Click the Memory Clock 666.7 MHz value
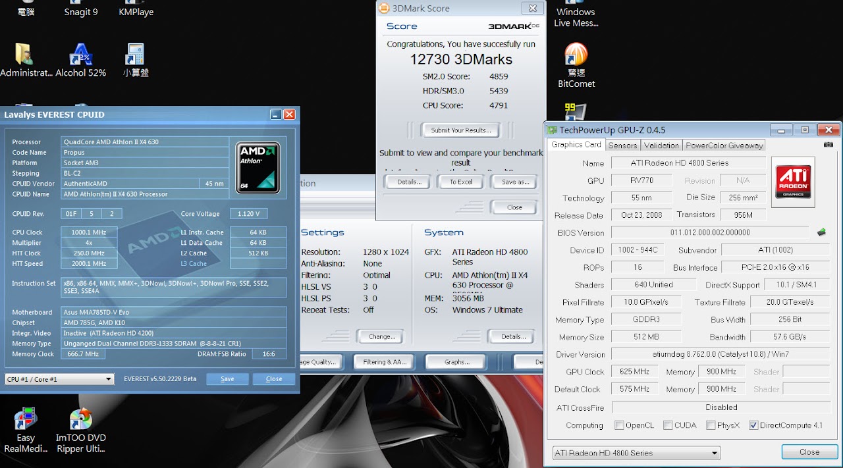 pos(82,354)
